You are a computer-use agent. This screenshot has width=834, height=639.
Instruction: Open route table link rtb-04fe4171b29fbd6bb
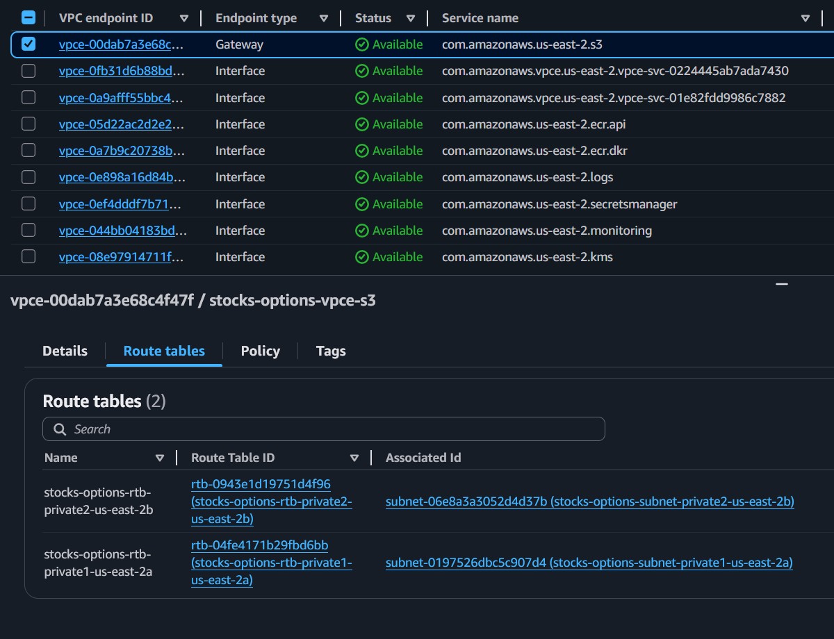[x=258, y=545]
